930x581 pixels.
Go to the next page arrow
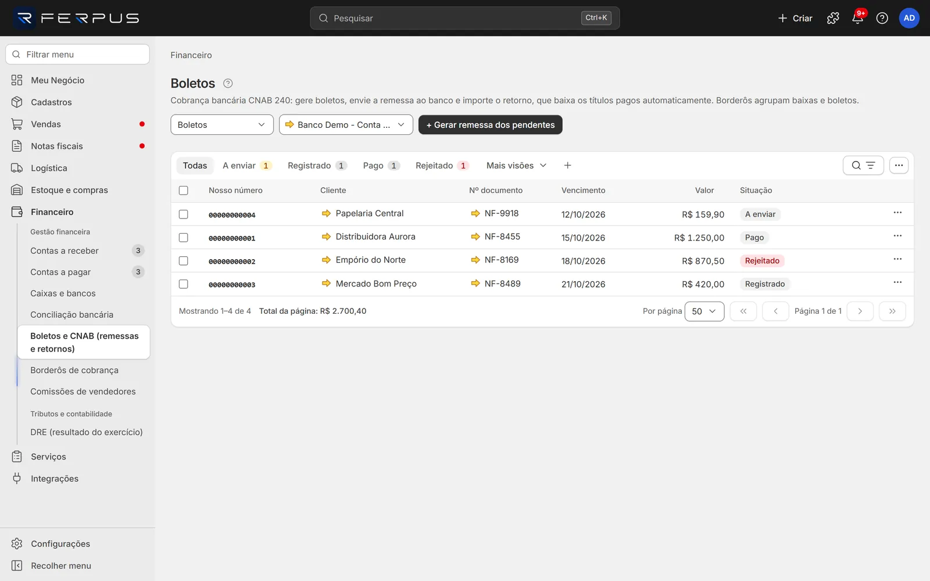pos(860,311)
